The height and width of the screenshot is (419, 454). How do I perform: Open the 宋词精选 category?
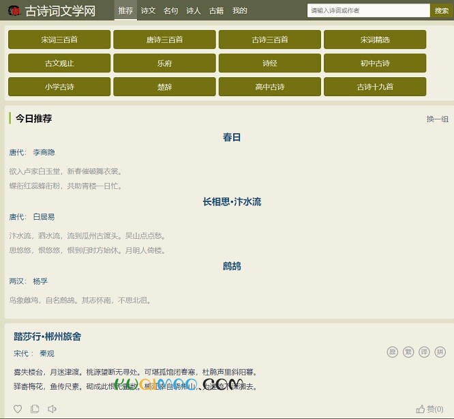(x=375, y=40)
